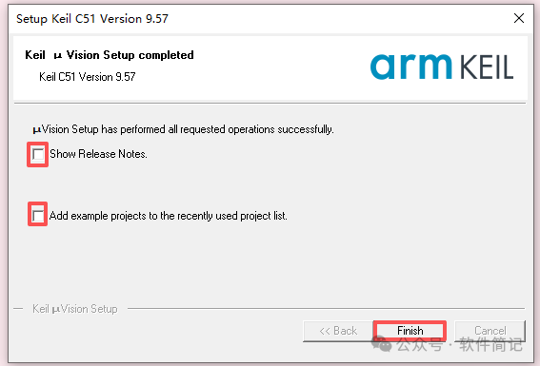
Task: Go back with the << Back button
Action: (338, 331)
